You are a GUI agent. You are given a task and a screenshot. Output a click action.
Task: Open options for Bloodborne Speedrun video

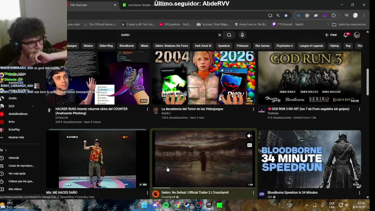click(359, 193)
